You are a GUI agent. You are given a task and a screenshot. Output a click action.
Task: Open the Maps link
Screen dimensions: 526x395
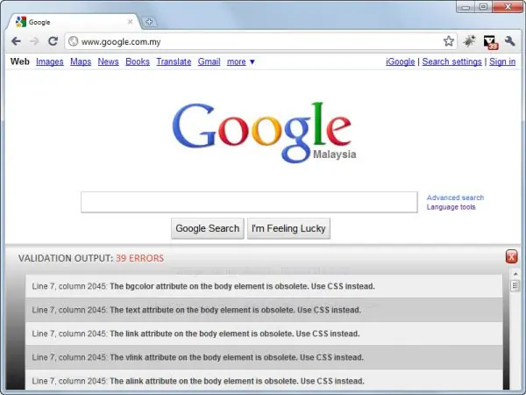[81, 61]
